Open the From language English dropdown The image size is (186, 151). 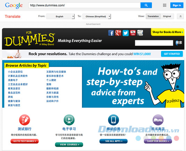60,16
